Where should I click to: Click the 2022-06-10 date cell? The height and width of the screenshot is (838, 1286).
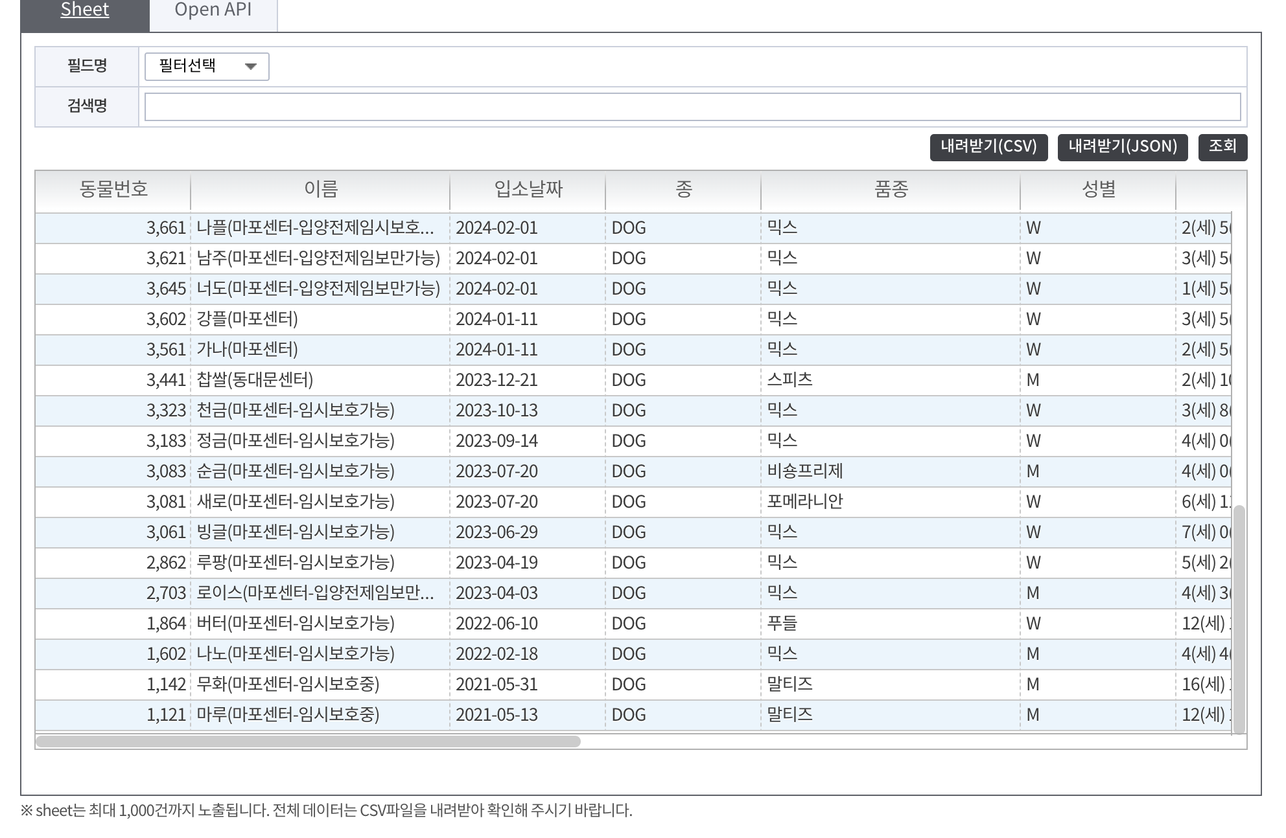[497, 624]
